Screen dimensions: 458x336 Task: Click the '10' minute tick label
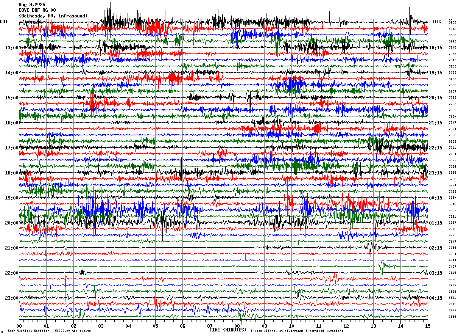click(291, 326)
